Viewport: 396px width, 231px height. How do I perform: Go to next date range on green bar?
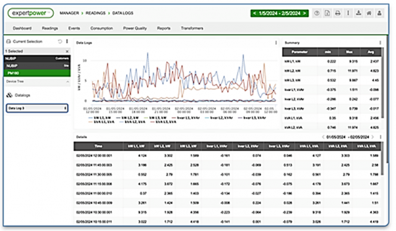click(304, 13)
